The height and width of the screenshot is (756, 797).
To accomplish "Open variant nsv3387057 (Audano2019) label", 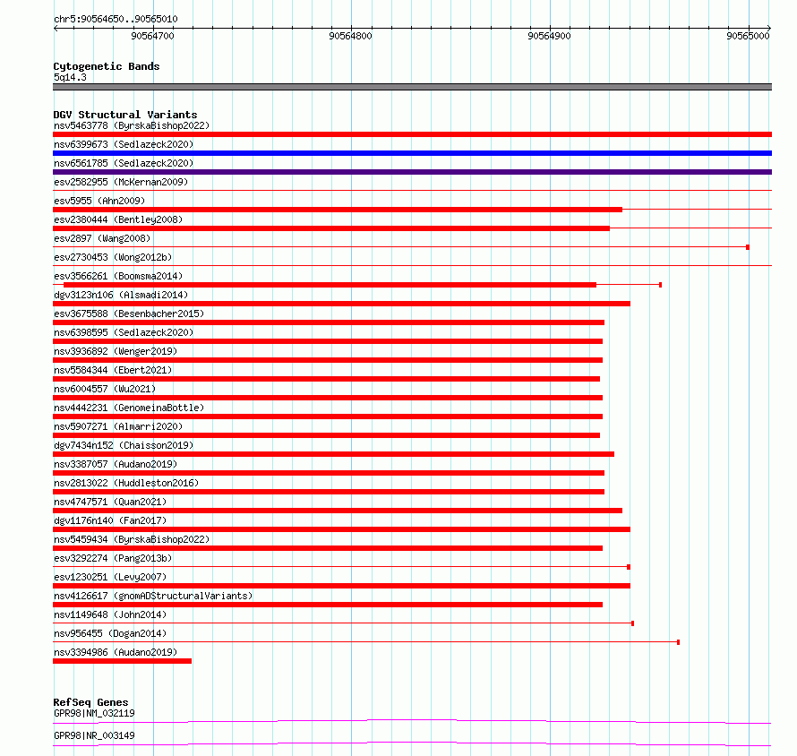I will (x=116, y=464).
